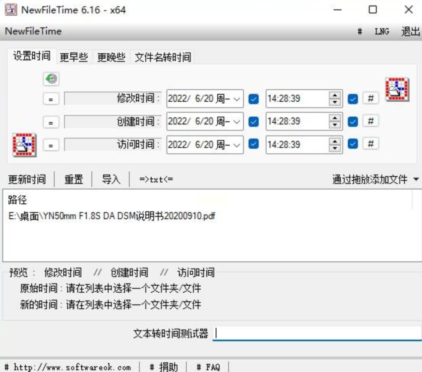Toggle the 创建时间 date checkbox
Screen dimensions: 422x372
coord(254,122)
